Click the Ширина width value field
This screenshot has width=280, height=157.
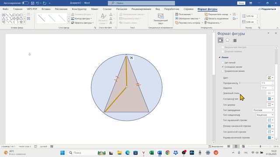coord(266,88)
